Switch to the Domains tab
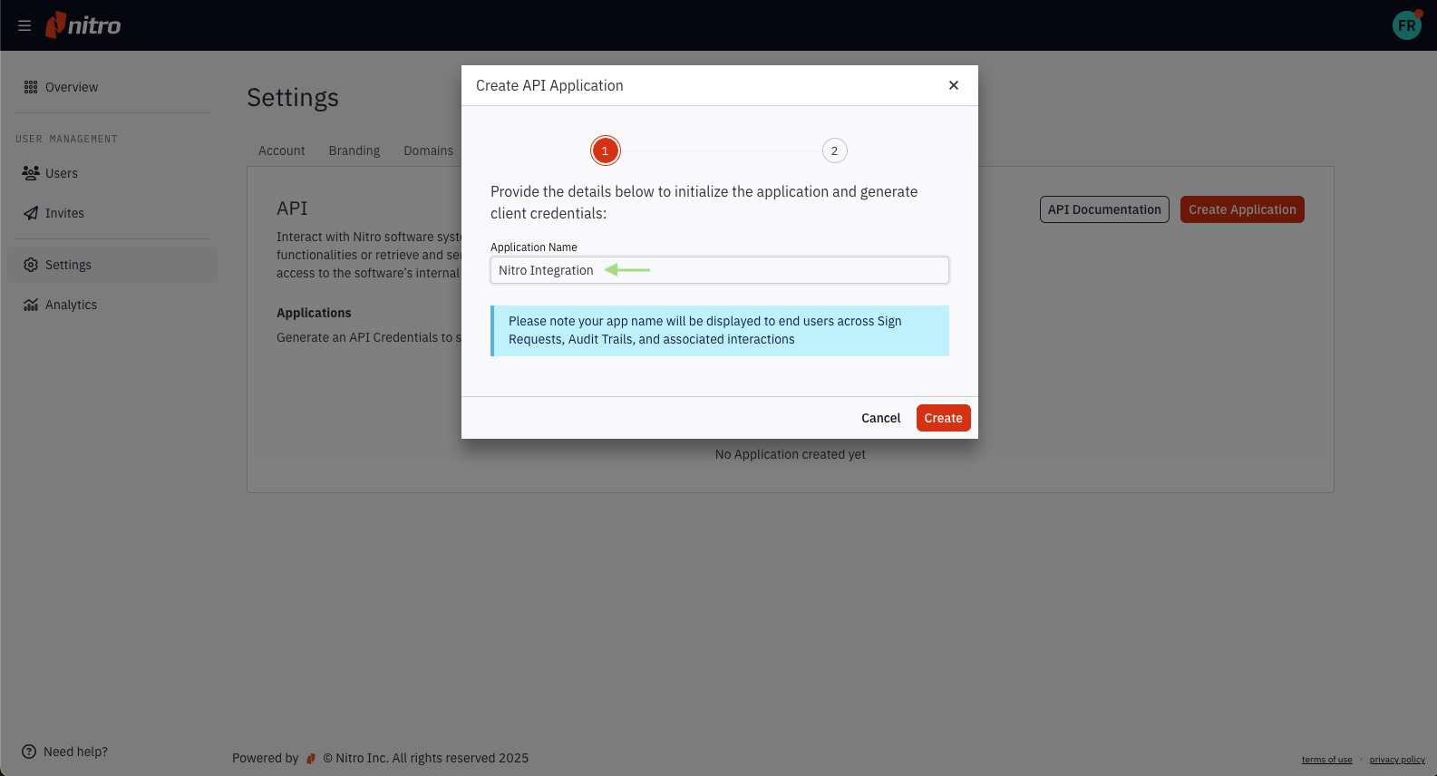Viewport: 1437px width, 776px height. (429, 150)
